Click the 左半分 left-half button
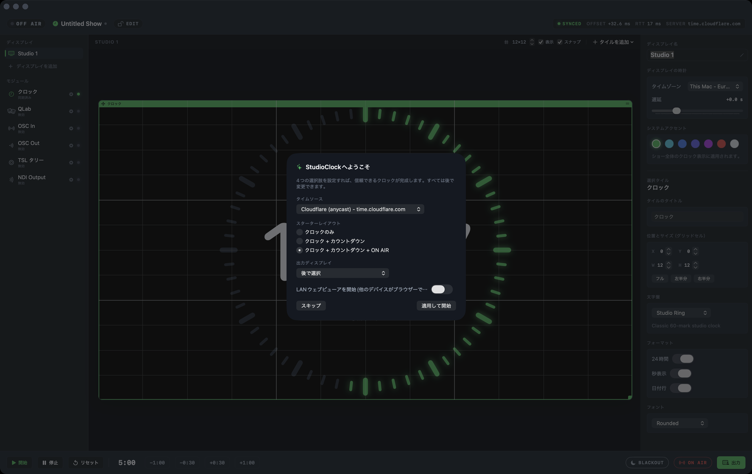Screen dimensions: 752x474 (681, 279)
